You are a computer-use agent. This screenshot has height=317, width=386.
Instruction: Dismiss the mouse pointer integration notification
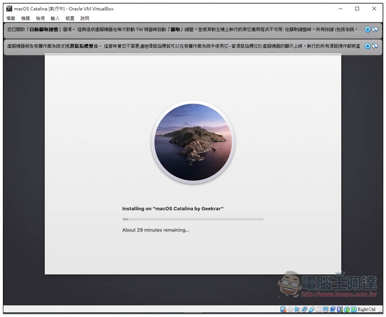[x=367, y=46]
